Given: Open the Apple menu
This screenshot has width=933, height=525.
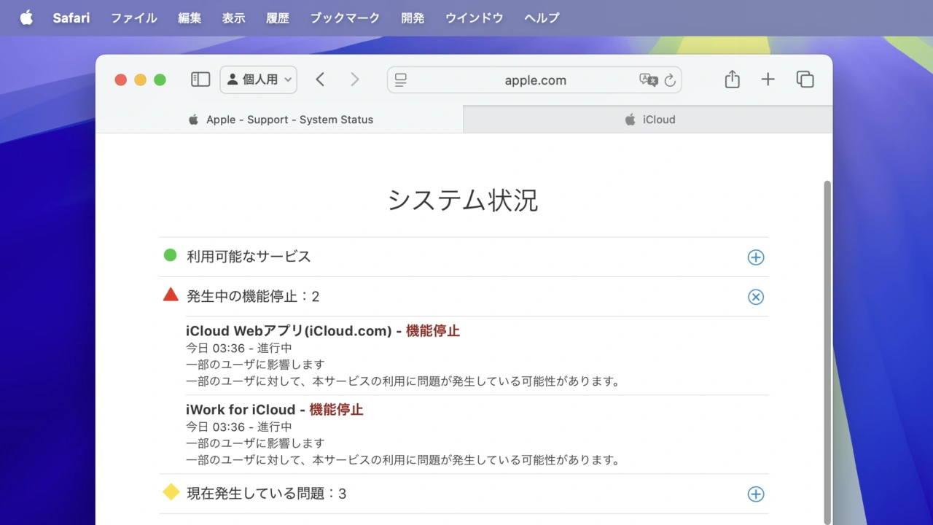Looking at the screenshot, I should [26, 18].
